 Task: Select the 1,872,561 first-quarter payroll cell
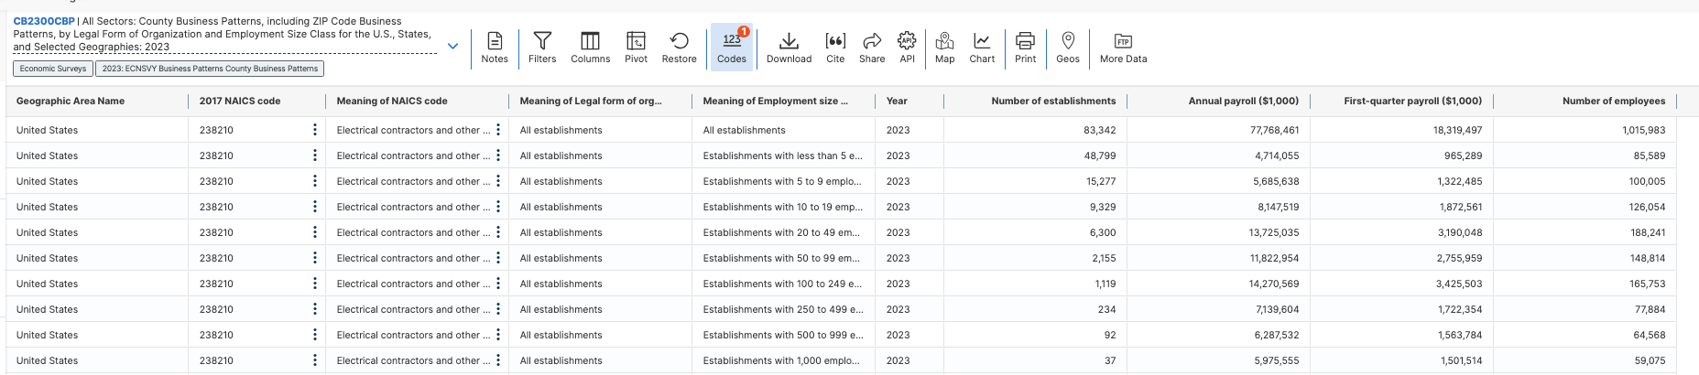coord(1401,207)
